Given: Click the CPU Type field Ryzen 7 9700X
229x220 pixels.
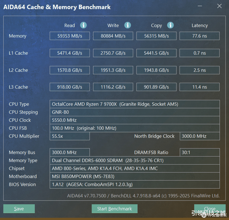Looking at the screenshot, I should coord(135,104).
